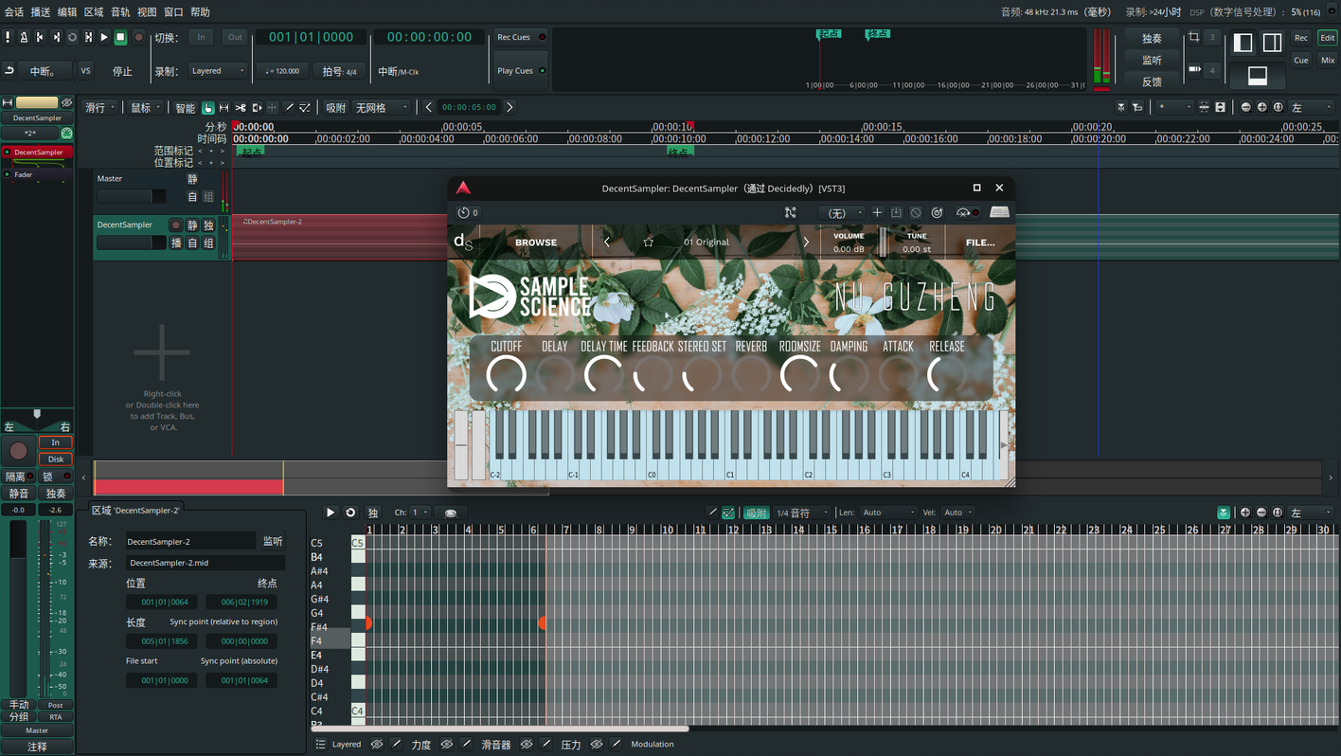Image resolution: width=1341 pixels, height=756 pixels.
Task: Toggle loop icon in MIDI editor toolbar
Action: tap(350, 513)
